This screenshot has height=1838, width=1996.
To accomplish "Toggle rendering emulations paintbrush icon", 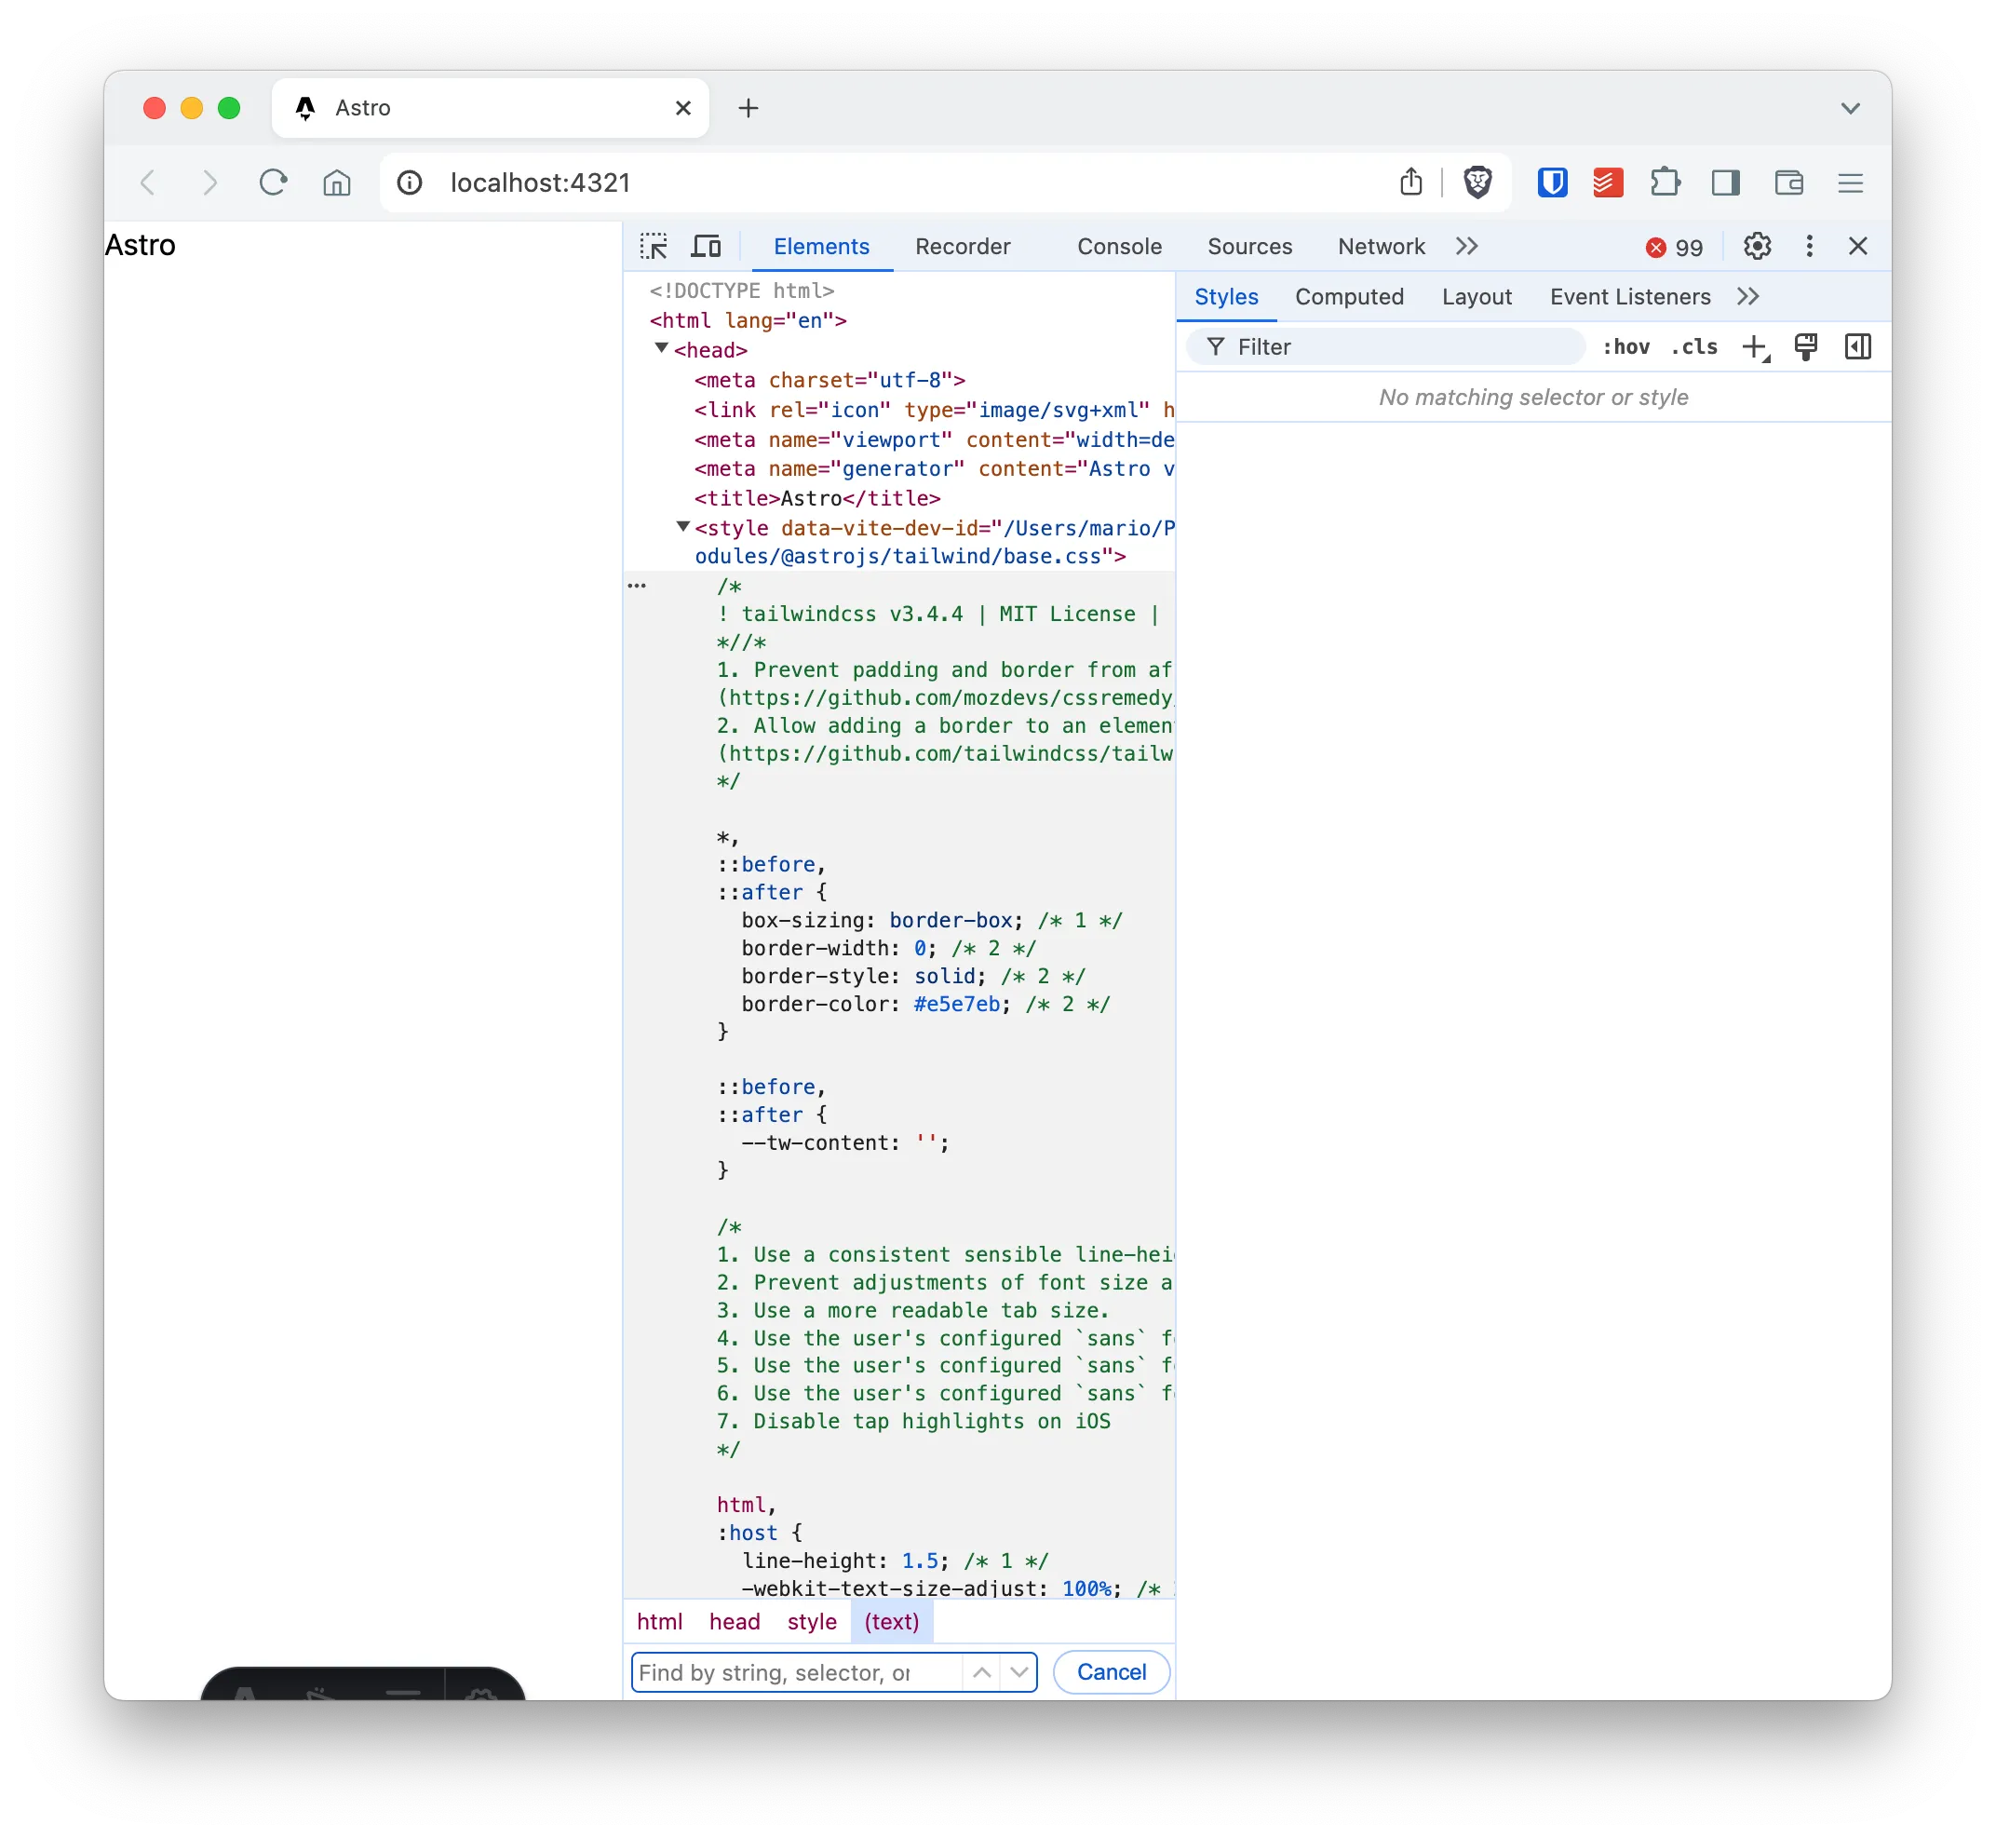I will [1806, 347].
